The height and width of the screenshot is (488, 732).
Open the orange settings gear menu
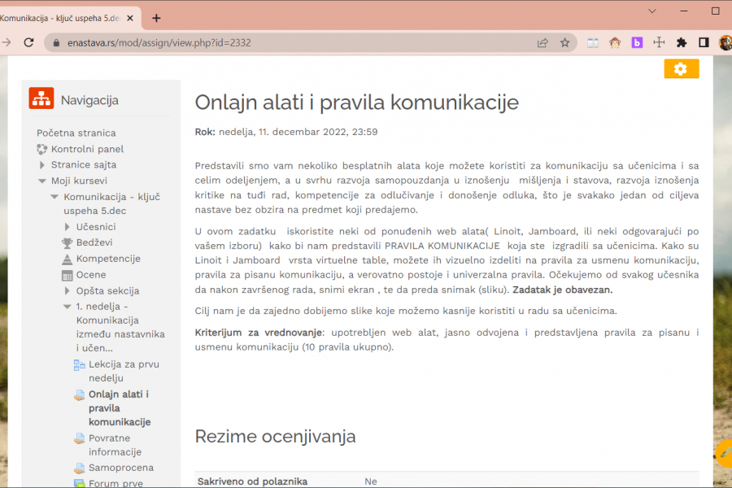(681, 69)
